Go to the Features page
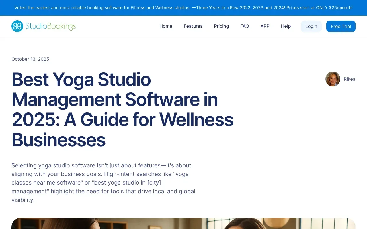The image size is (367, 229). (x=193, y=26)
